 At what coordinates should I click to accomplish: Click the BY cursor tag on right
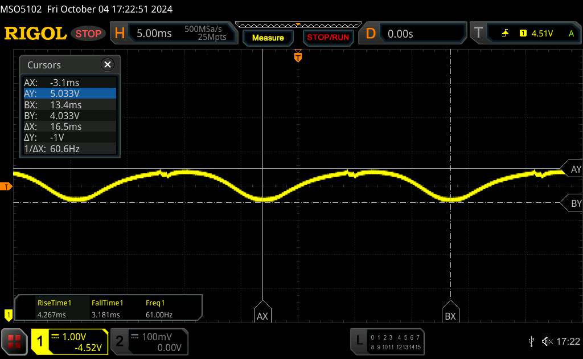[572, 203]
